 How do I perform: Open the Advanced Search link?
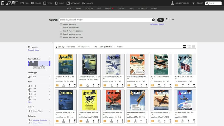[x=157, y=24]
